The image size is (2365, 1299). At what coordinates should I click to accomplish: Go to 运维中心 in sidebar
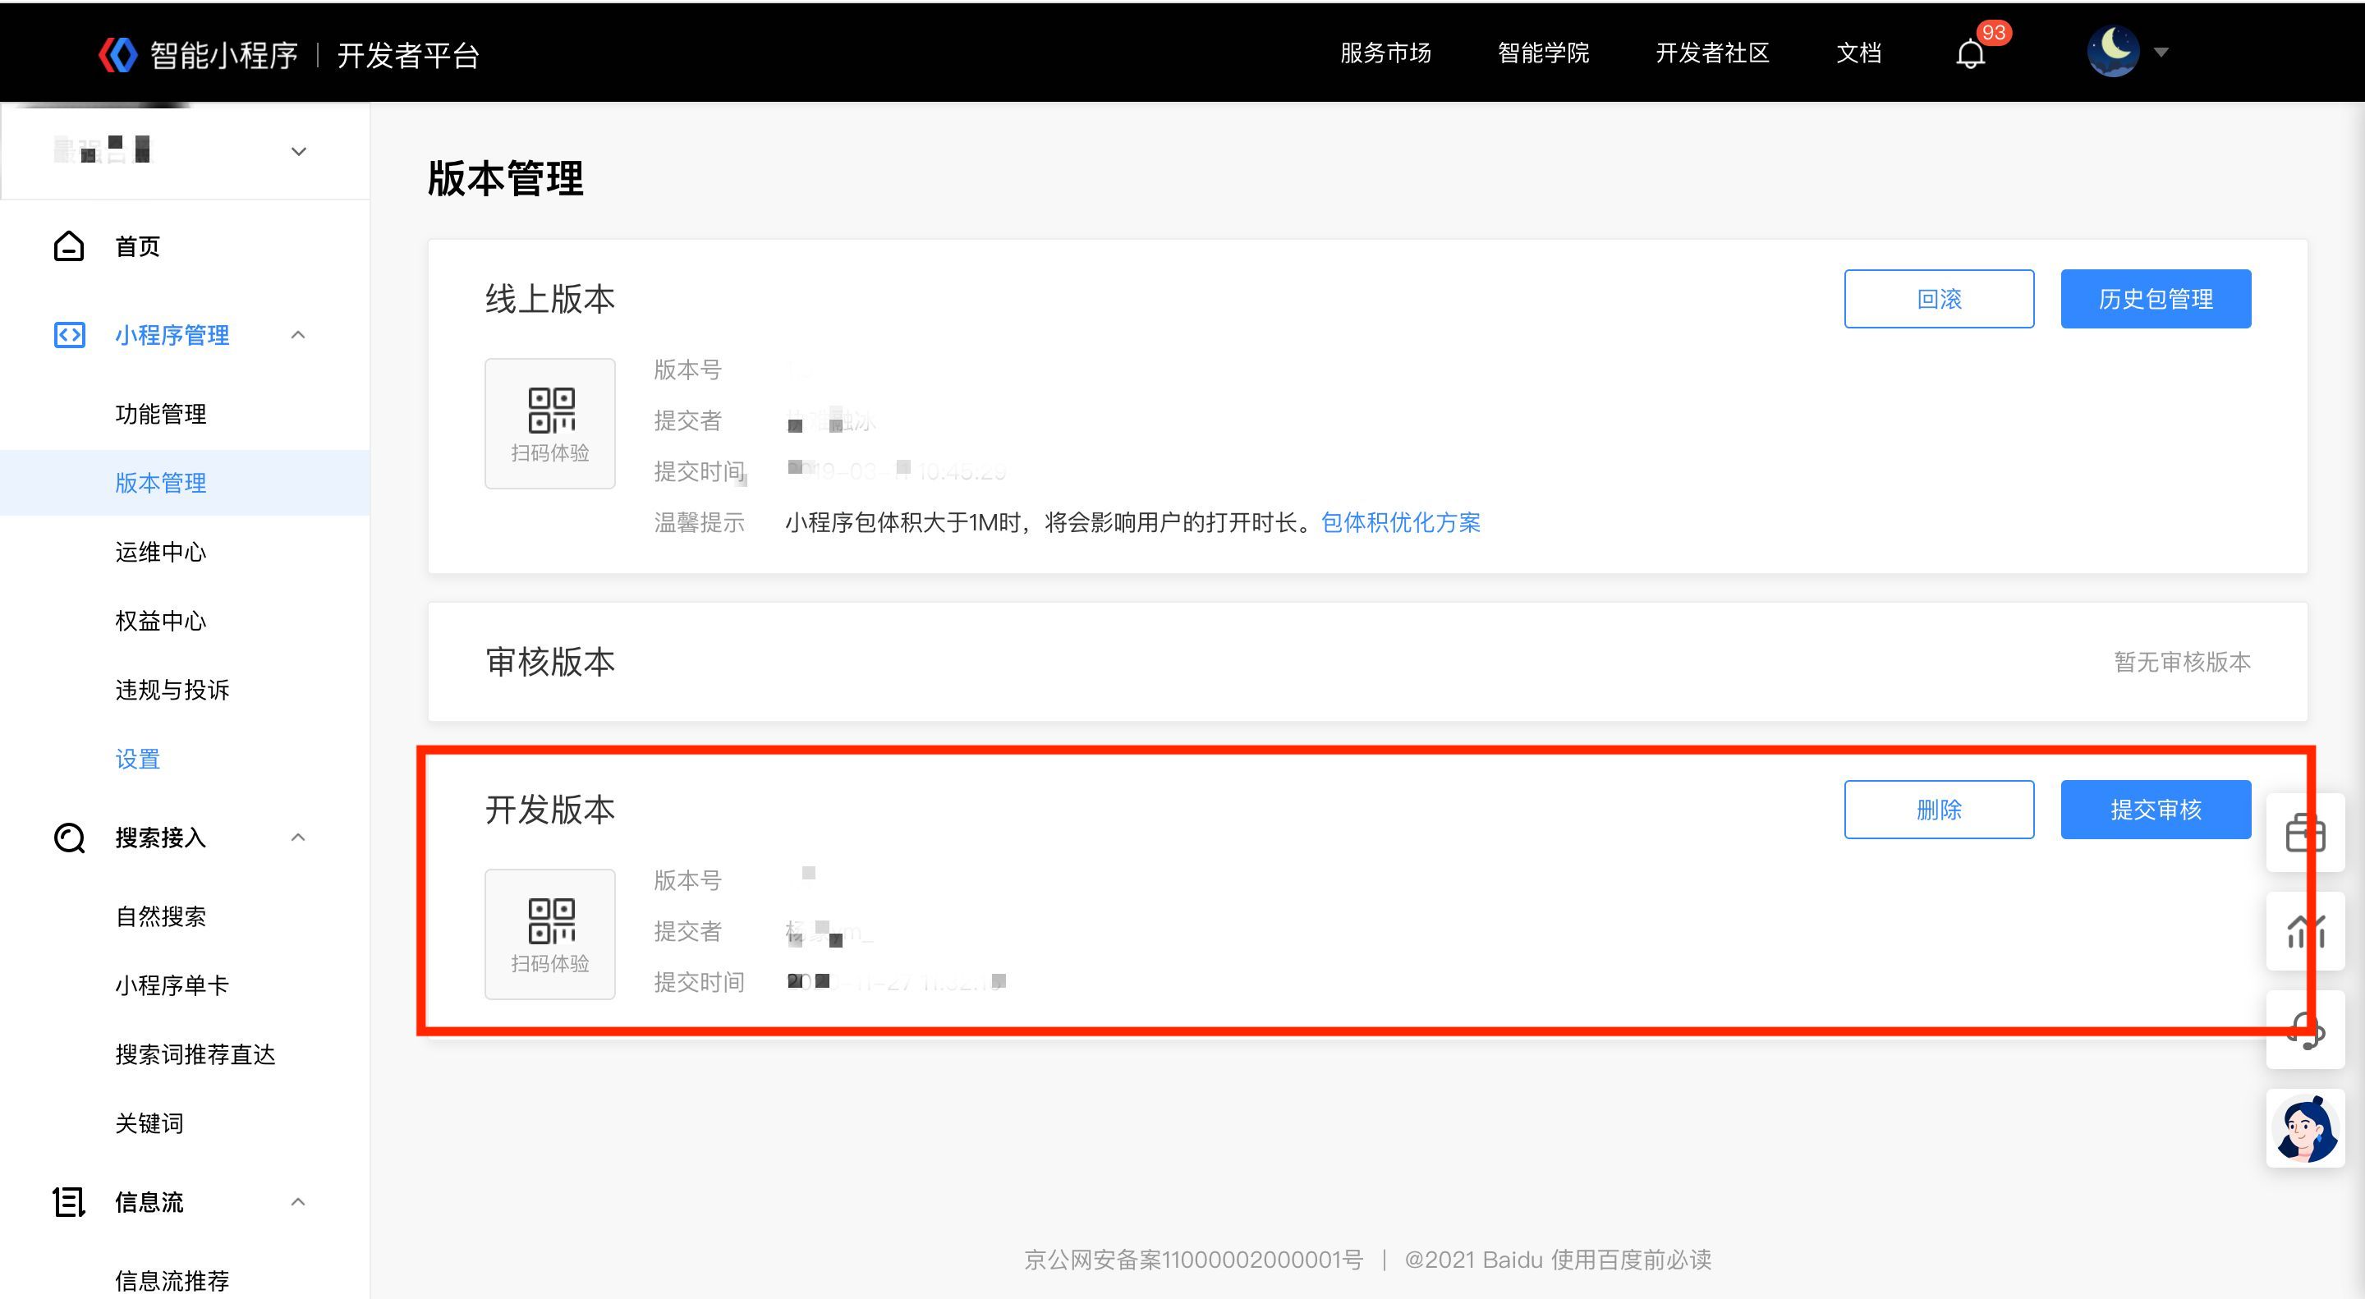[161, 552]
